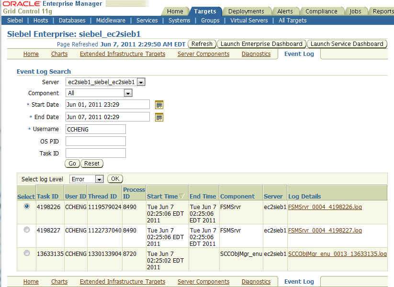This screenshot has height=287, width=394.
Task: Click Launch Enterprise Dashboard button
Action: point(261,44)
